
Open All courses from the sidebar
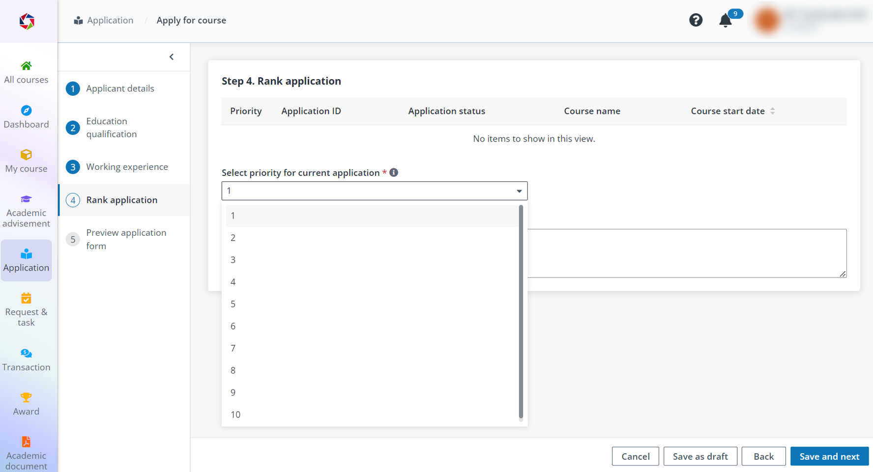[26, 72]
